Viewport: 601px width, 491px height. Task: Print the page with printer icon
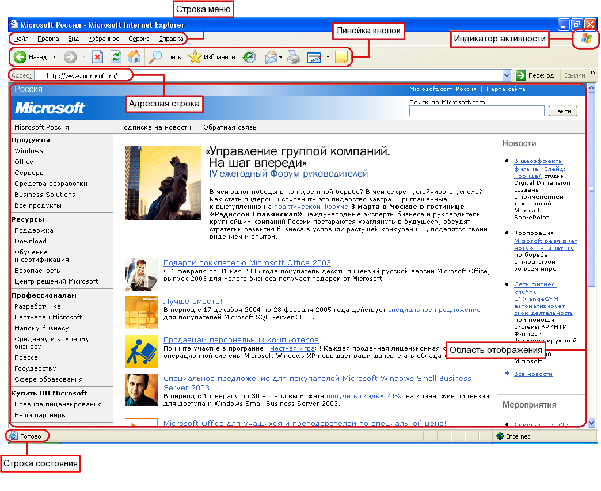coord(294,57)
